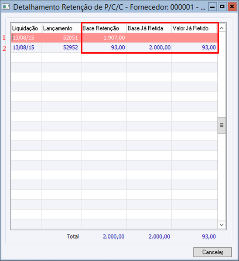
Task: Click the Cancelar button
Action: (212, 252)
